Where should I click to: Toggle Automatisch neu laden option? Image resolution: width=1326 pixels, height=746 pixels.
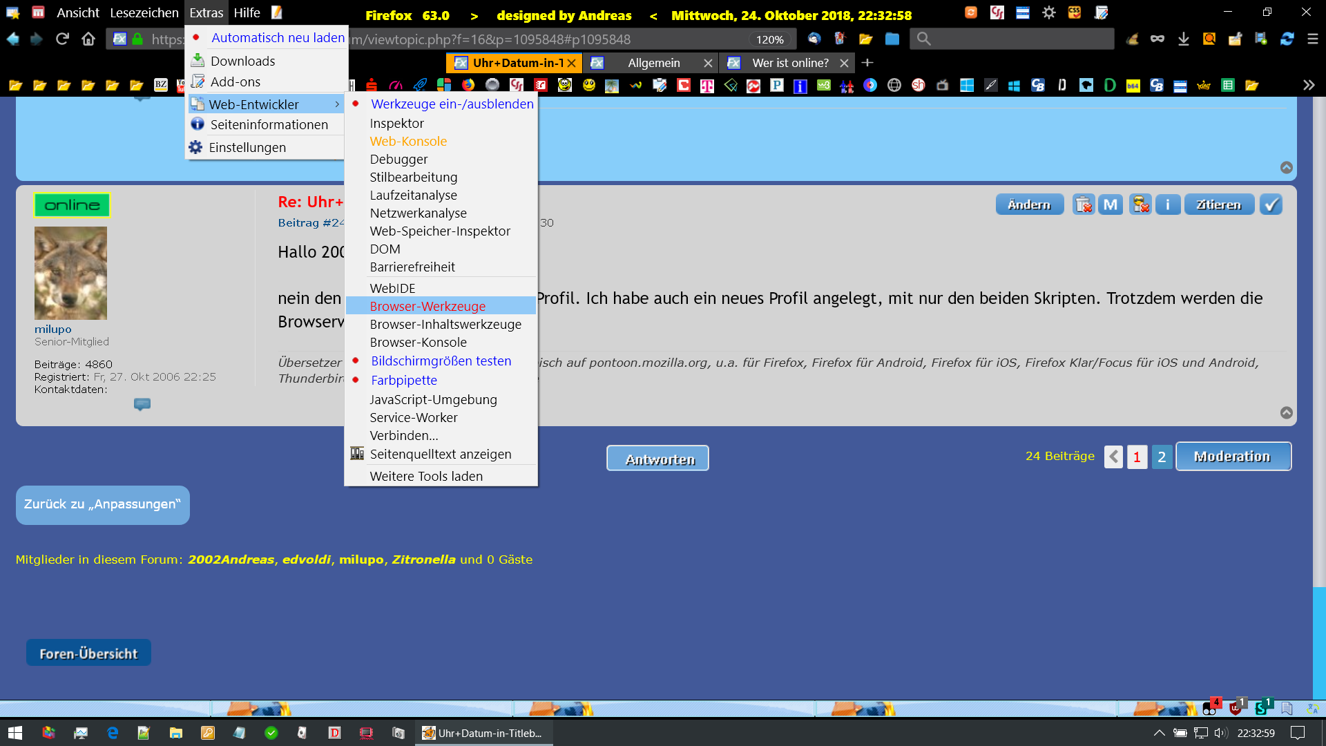277,38
